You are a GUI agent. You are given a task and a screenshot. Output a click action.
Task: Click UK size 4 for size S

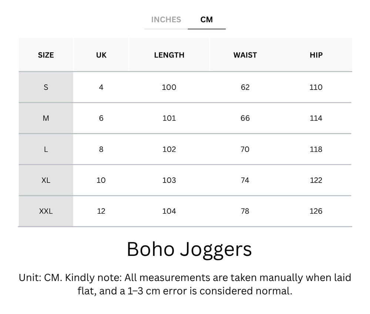click(x=101, y=87)
